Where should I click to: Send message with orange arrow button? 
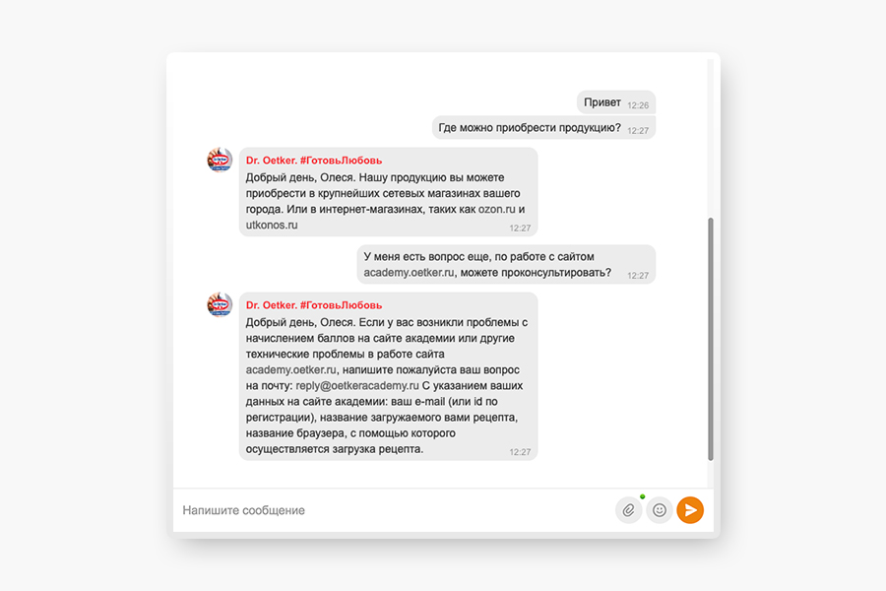pyautogui.click(x=690, y=510)
